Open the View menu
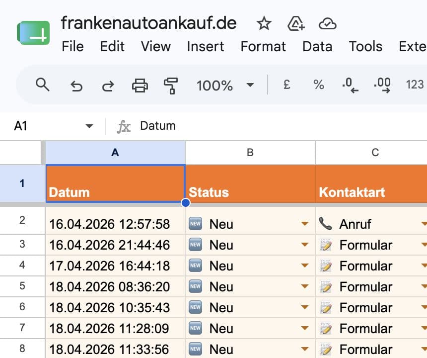Screen dimensions: 427x358 click(x=156, y=46)
